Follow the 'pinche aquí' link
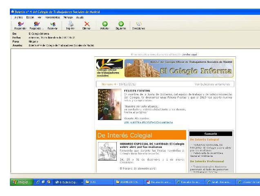The image size is (260, 196). pyautogui.click(x=189, y=54)
